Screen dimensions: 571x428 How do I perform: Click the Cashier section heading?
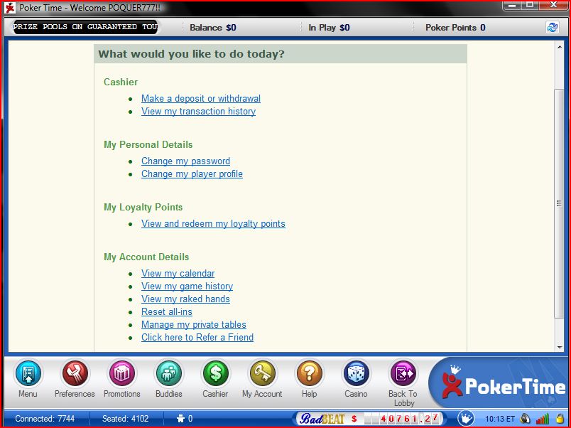(x=121, y=82)
